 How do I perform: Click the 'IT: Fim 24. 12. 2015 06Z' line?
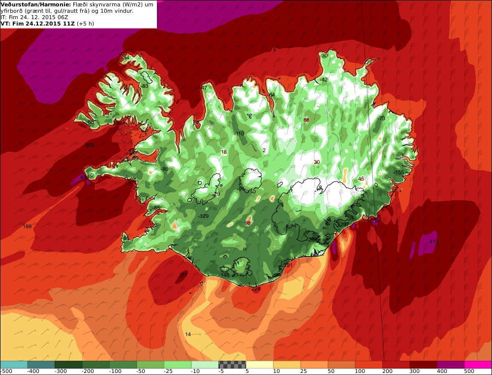pos(34,17)
